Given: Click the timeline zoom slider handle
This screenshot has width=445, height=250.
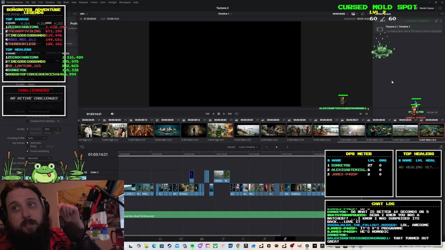Looking at the screenshot, I should click(x=276, y=147).
